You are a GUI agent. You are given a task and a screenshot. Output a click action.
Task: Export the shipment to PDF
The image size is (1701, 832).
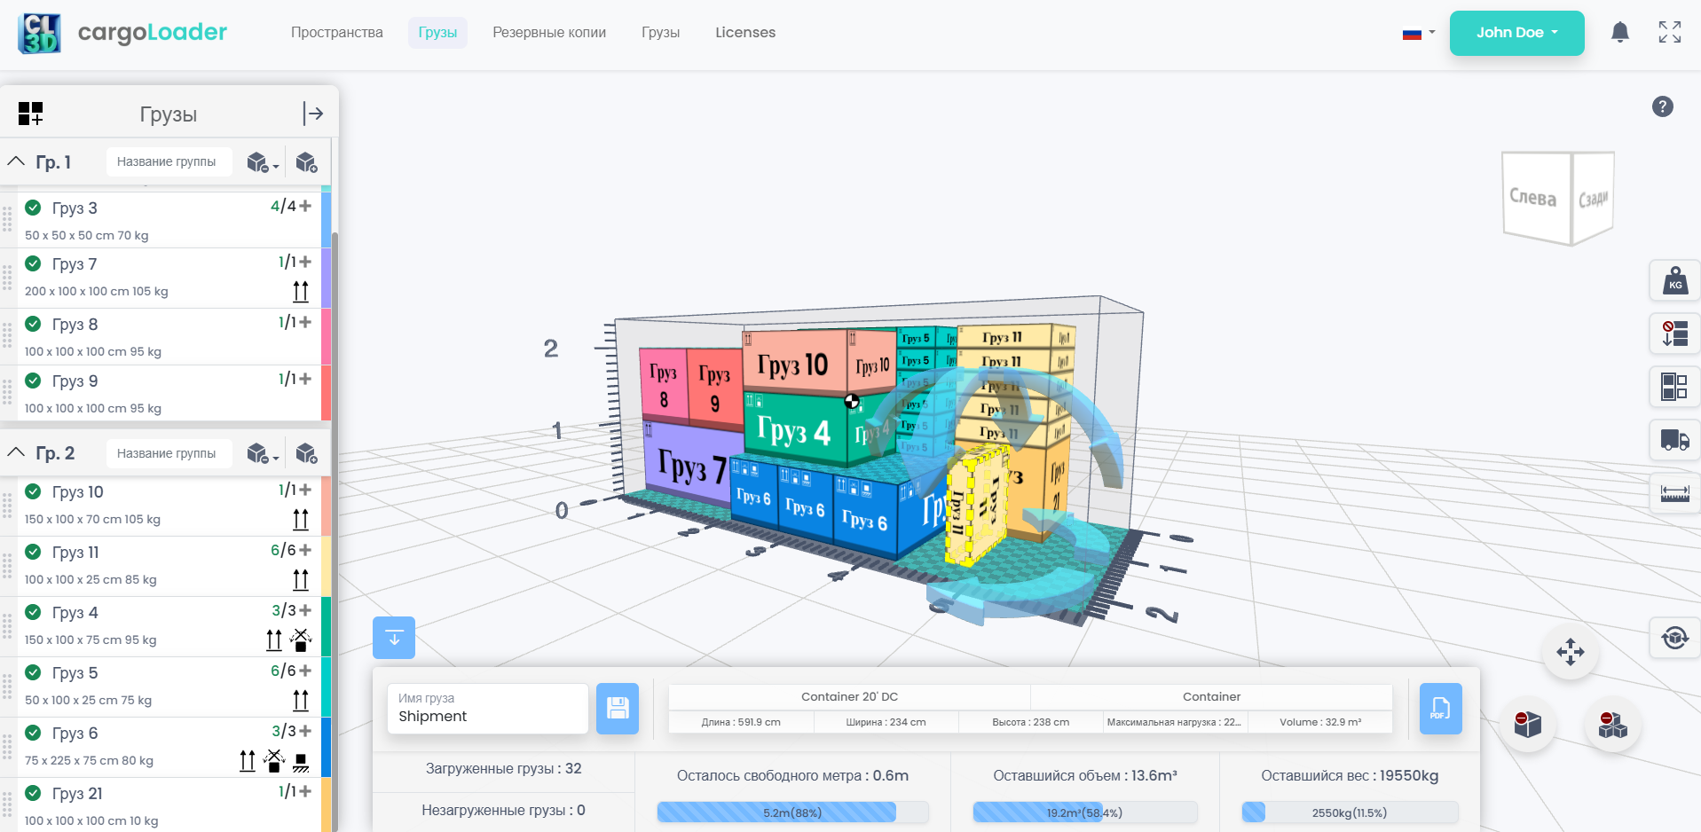pyautogui.click(x=1440, y=709)
